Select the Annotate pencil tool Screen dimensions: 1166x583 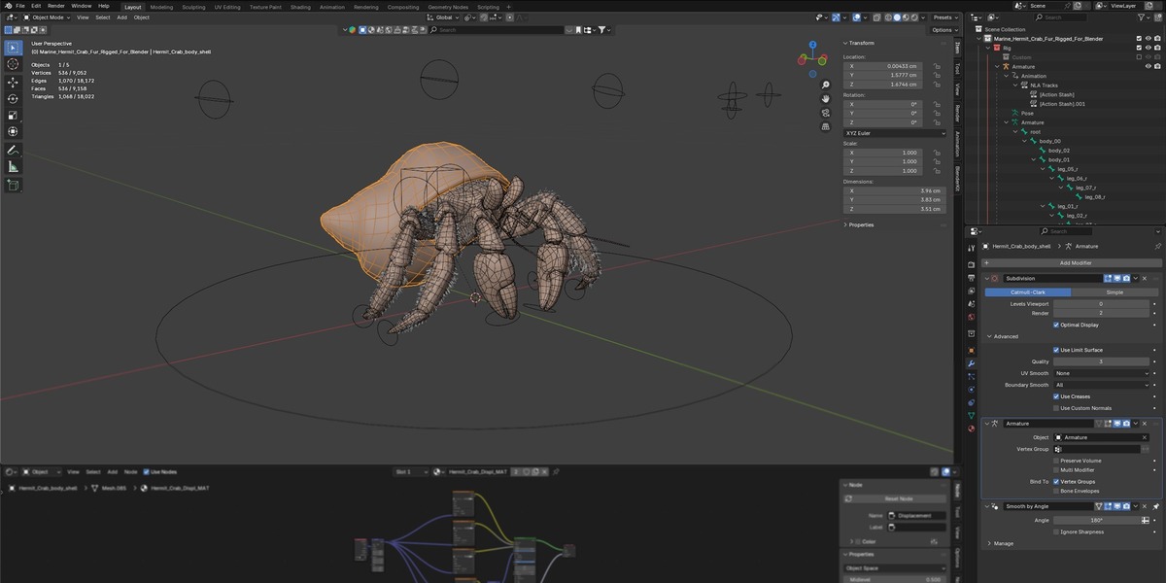(x=13, y=150)
